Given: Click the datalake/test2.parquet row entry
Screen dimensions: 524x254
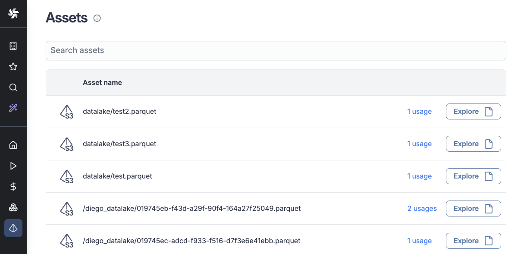Looking at the screenshot, I should [x=119, y=111].
